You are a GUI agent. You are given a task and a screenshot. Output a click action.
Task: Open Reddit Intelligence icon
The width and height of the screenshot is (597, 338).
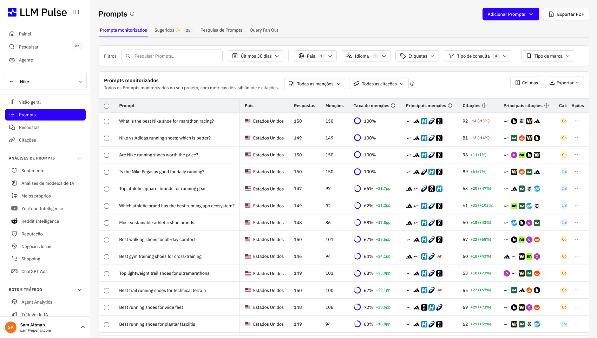point(14,221)
